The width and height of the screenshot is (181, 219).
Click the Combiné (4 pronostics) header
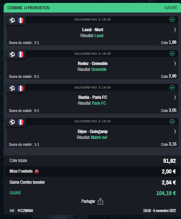click(x=29, y=8)
